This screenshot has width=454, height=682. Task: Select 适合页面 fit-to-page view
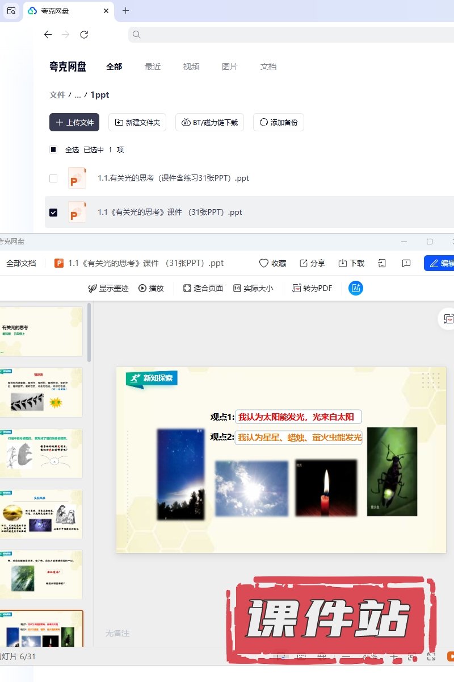[x=203, y=288]
